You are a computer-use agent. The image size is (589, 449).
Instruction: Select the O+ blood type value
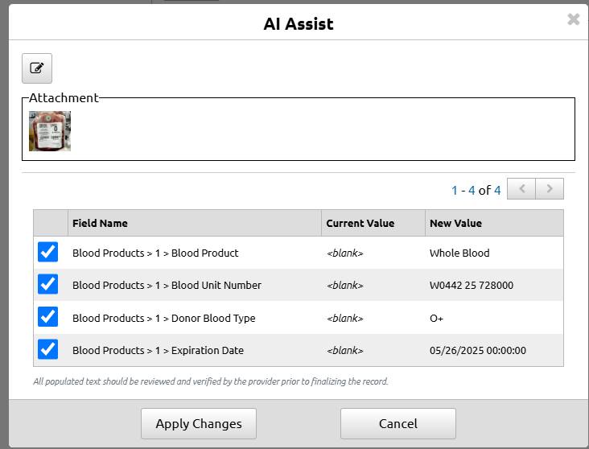pyautogui.click(x=436, y=319)
